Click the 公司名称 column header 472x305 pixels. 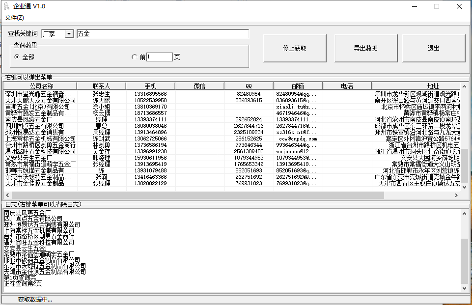point(41,86)
